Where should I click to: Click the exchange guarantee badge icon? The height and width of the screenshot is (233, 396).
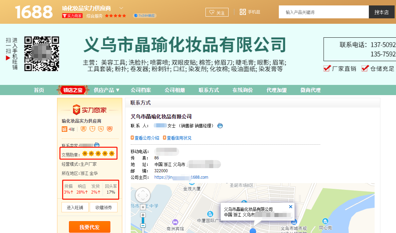coord(101,129)
